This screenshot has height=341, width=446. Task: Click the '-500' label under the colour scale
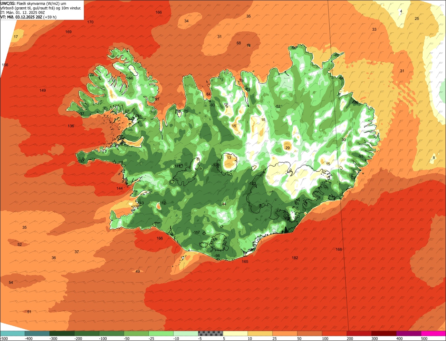(4, 338)
